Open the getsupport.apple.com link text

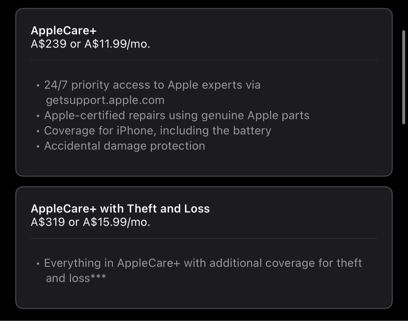(105, 100)
